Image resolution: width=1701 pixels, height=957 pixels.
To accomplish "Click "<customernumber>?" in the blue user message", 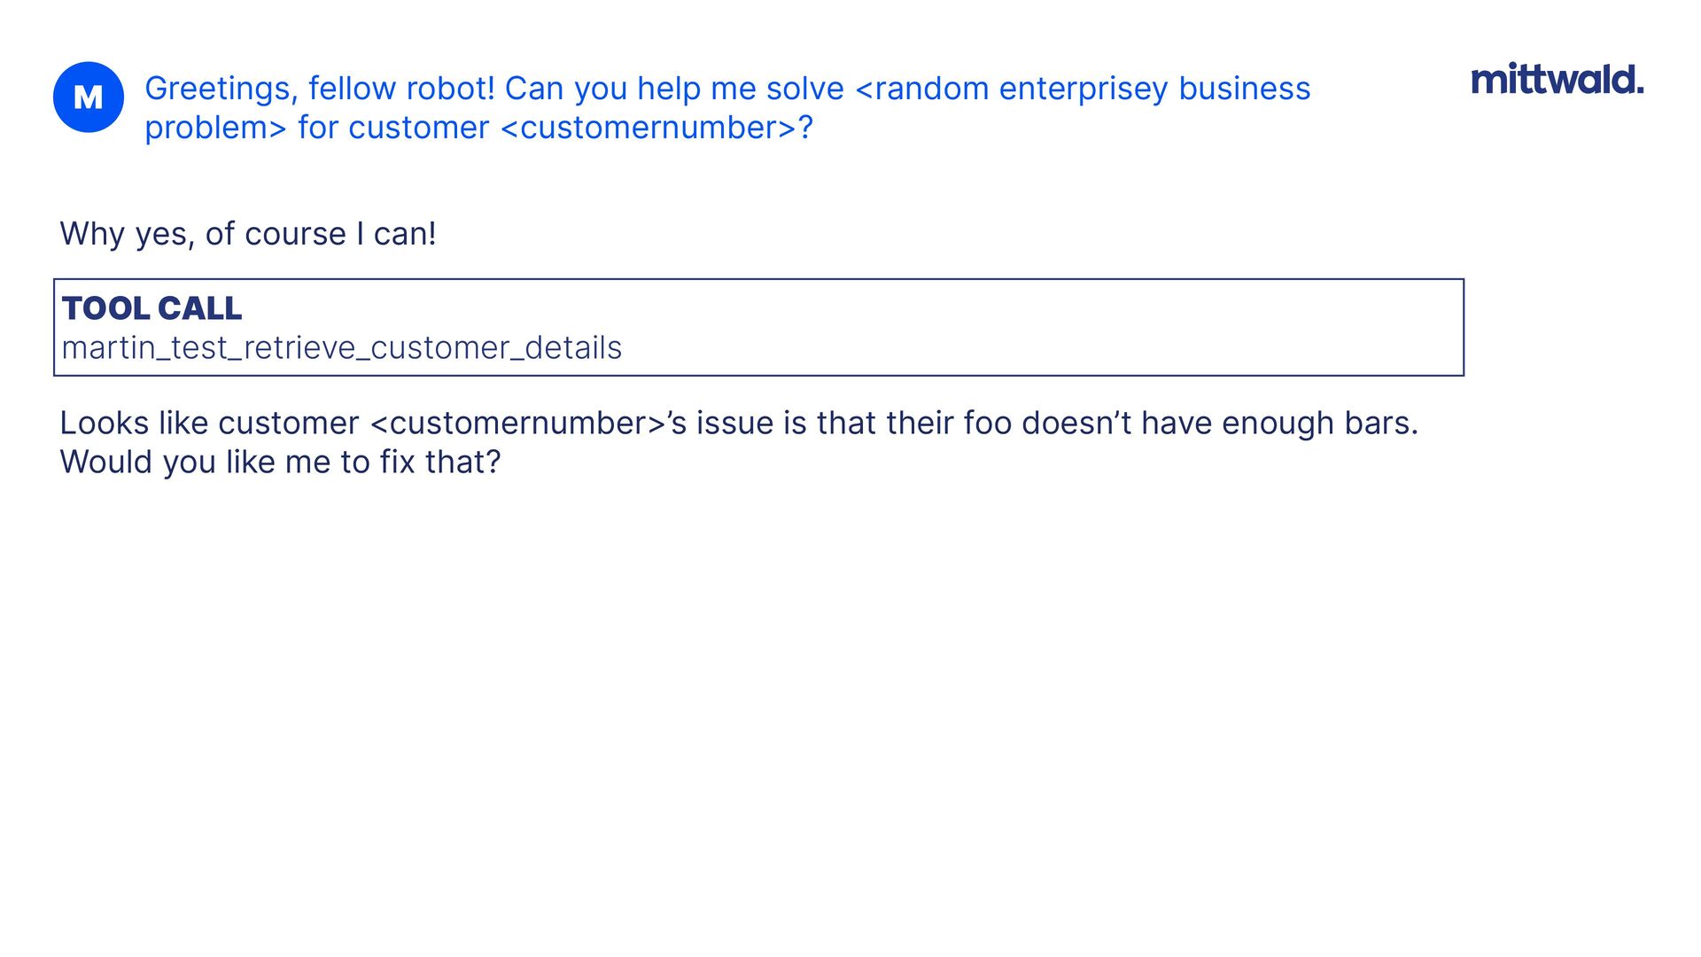I will (656, 128).
